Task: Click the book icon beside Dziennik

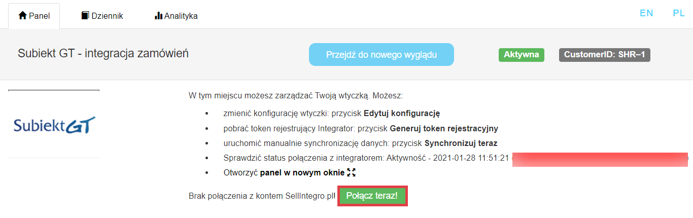Action: tap(85, 16)
